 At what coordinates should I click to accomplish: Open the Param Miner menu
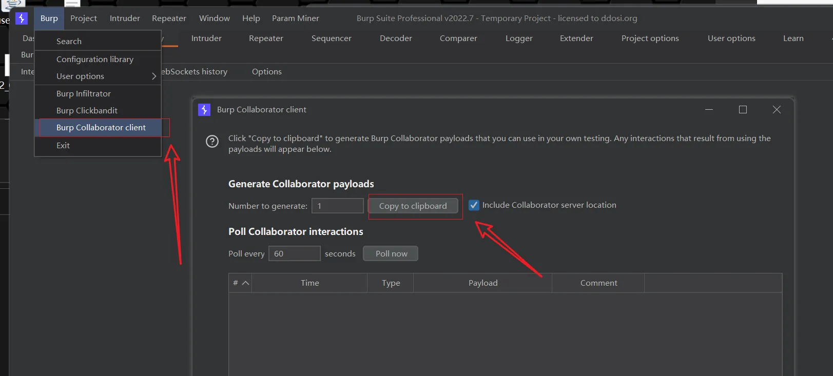click(x=295, y=18)
